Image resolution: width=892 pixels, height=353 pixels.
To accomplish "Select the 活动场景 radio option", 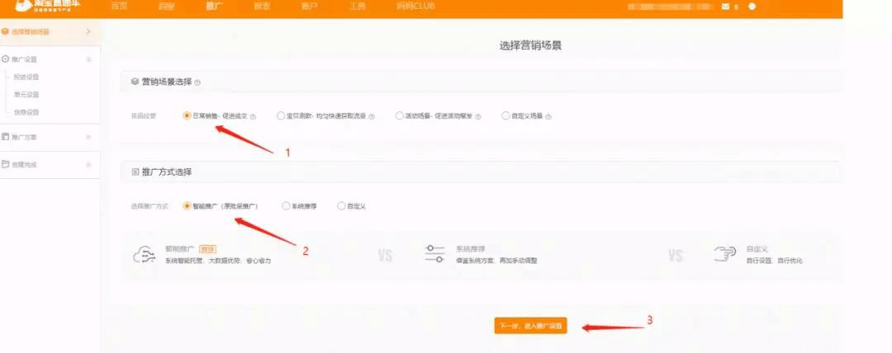I will tap(400, 116).
